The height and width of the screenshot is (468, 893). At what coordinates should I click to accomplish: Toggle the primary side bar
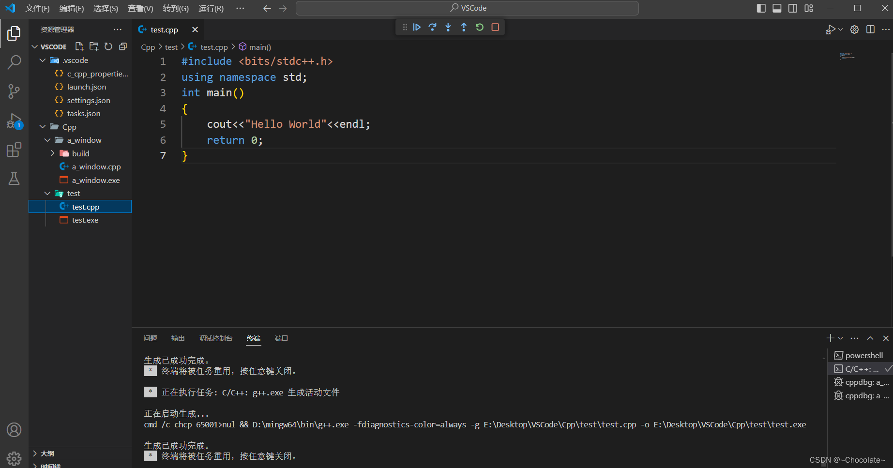coord(760,8)
